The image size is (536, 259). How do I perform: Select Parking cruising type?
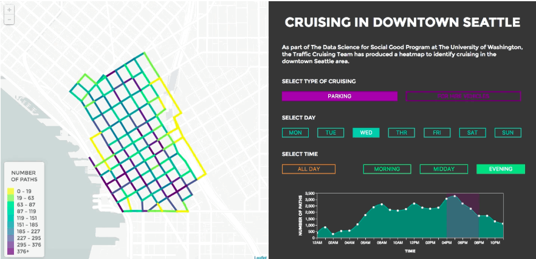point(340,96)
